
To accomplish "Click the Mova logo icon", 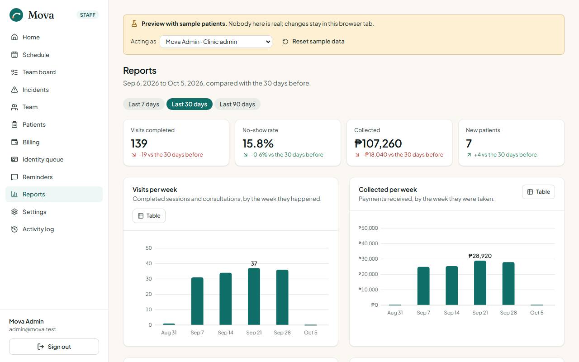I will click(16, 15).
